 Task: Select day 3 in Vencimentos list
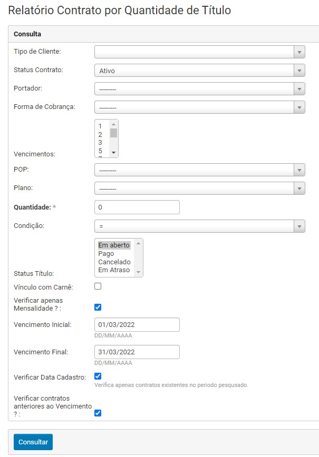(x=100, y=143)
